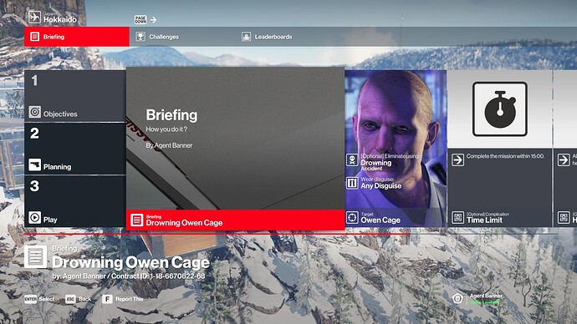Image resolution: width=577 pixels, height=324 pixels.
Task: Click the Play circle icon
Action: coord(35,217)
